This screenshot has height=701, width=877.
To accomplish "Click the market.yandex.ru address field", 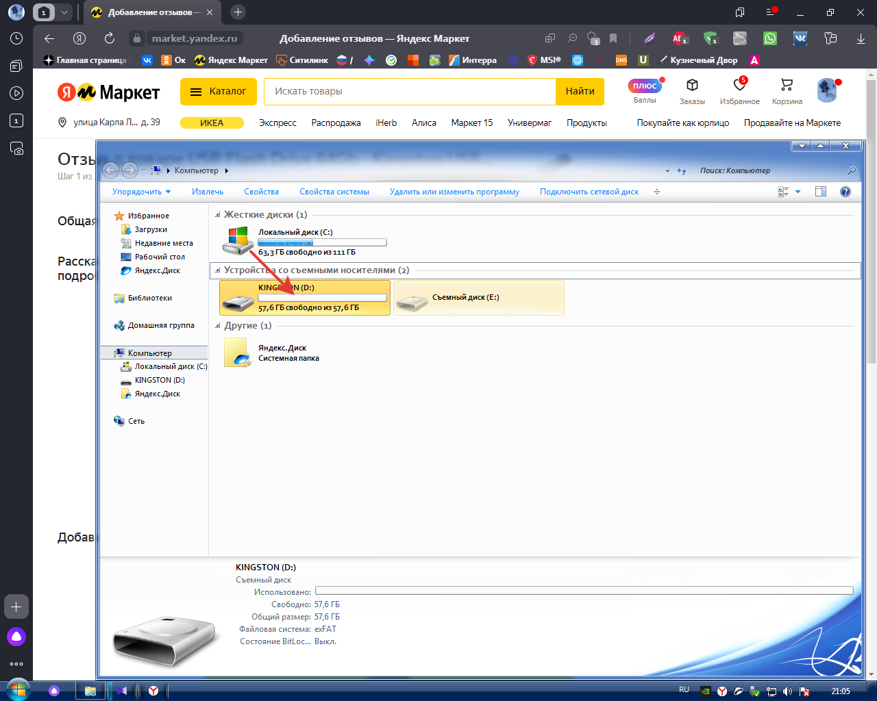I will (195, 38).
